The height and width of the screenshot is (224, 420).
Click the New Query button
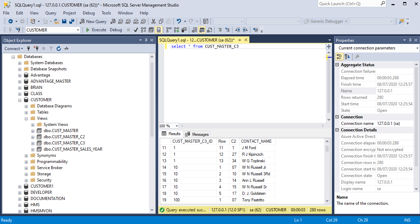(93, 21)
